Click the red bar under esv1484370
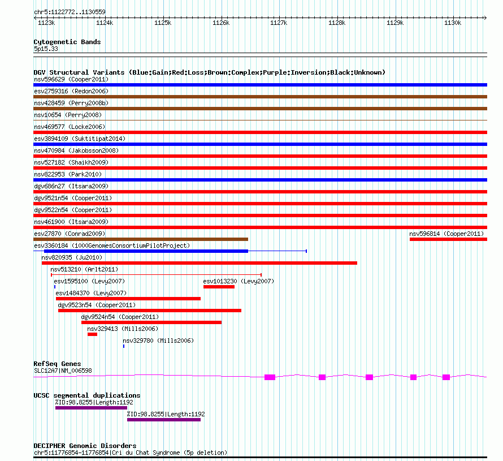Viewport: 503px width, 461px height. tap(128, 299)
